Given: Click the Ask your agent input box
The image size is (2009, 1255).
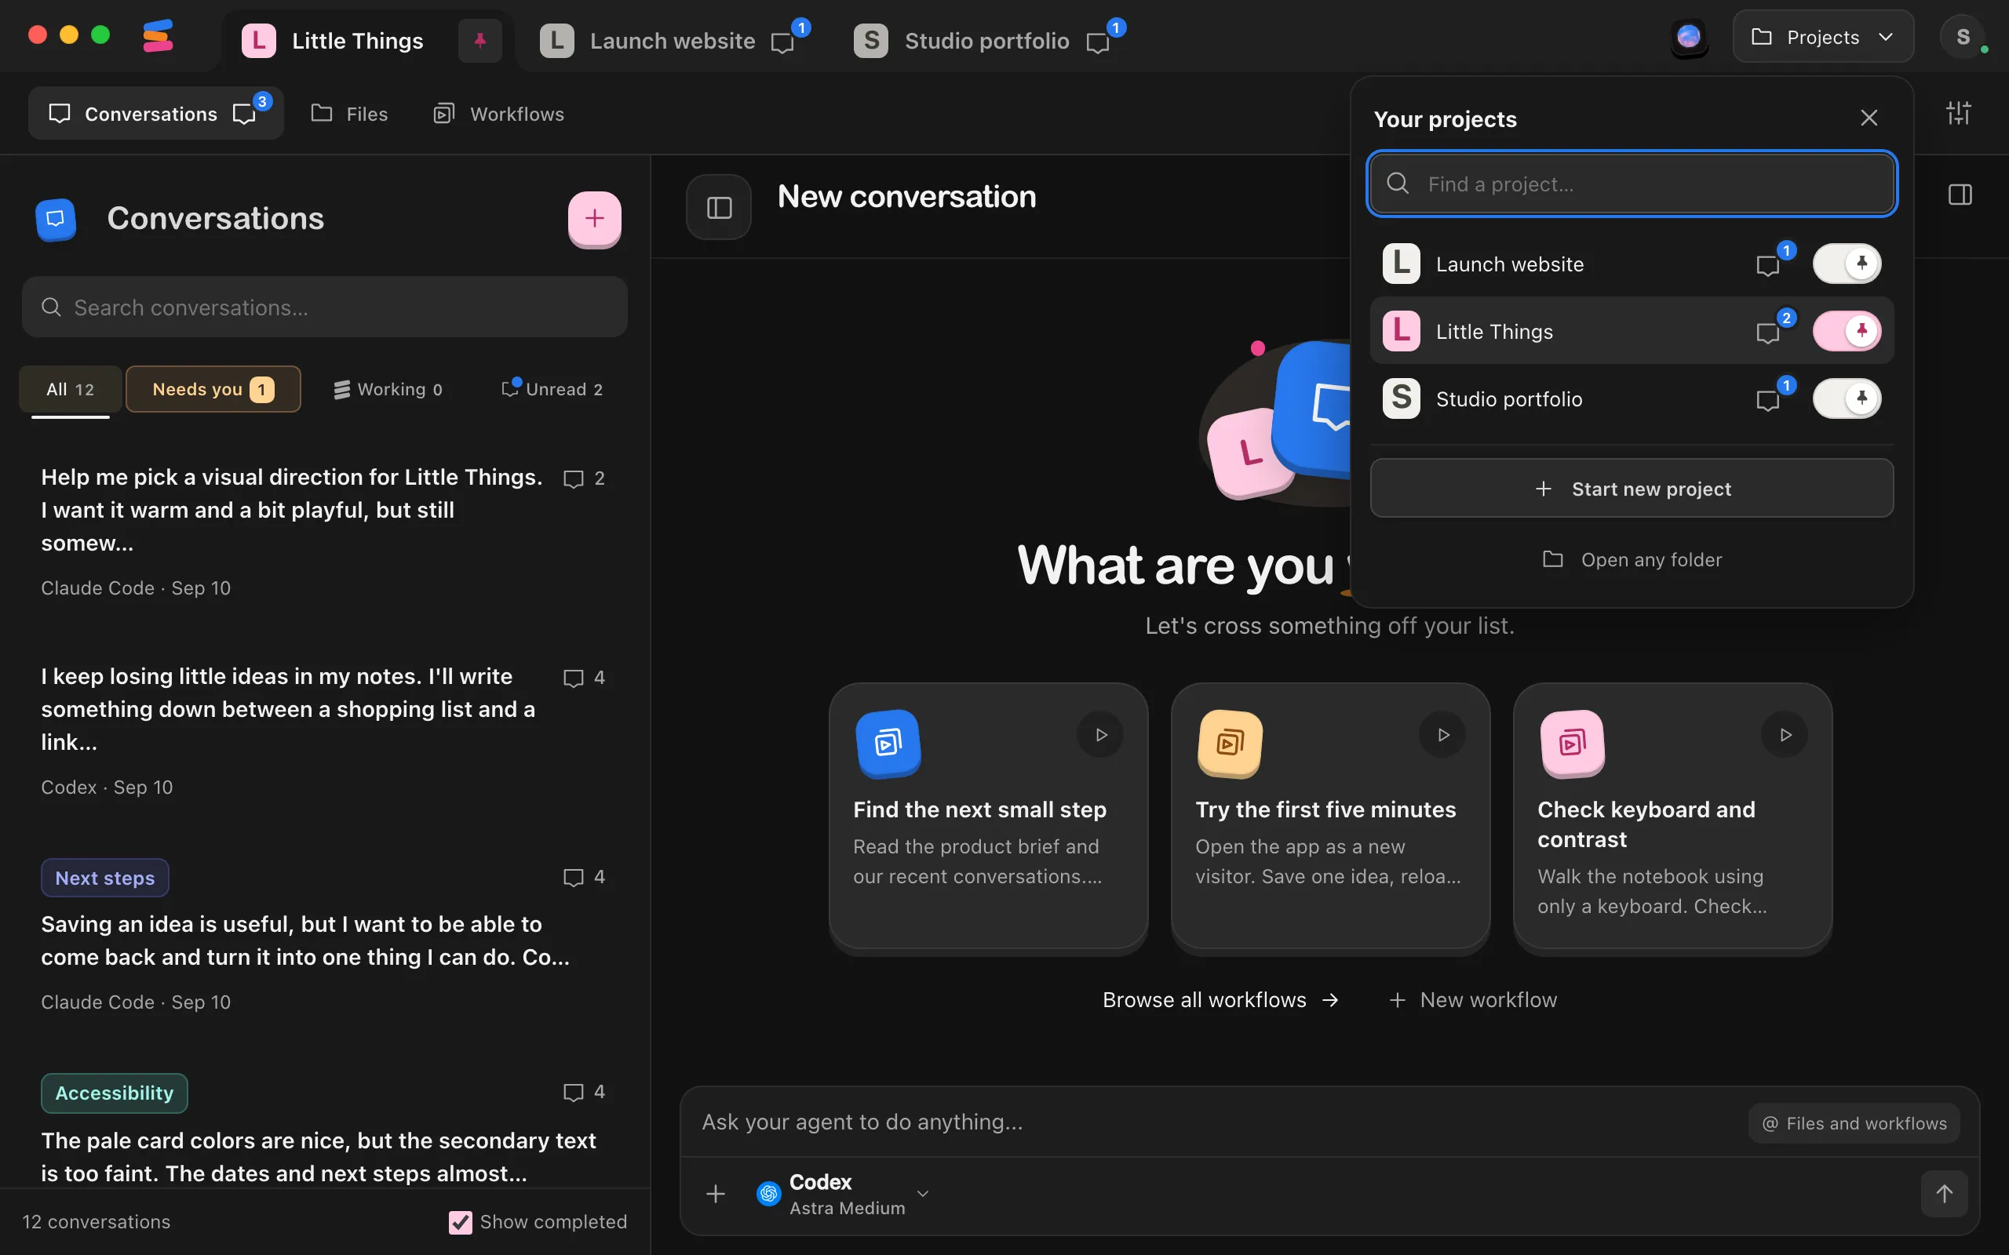Looking at the screenshot, I should [x=1212, y=1122].
